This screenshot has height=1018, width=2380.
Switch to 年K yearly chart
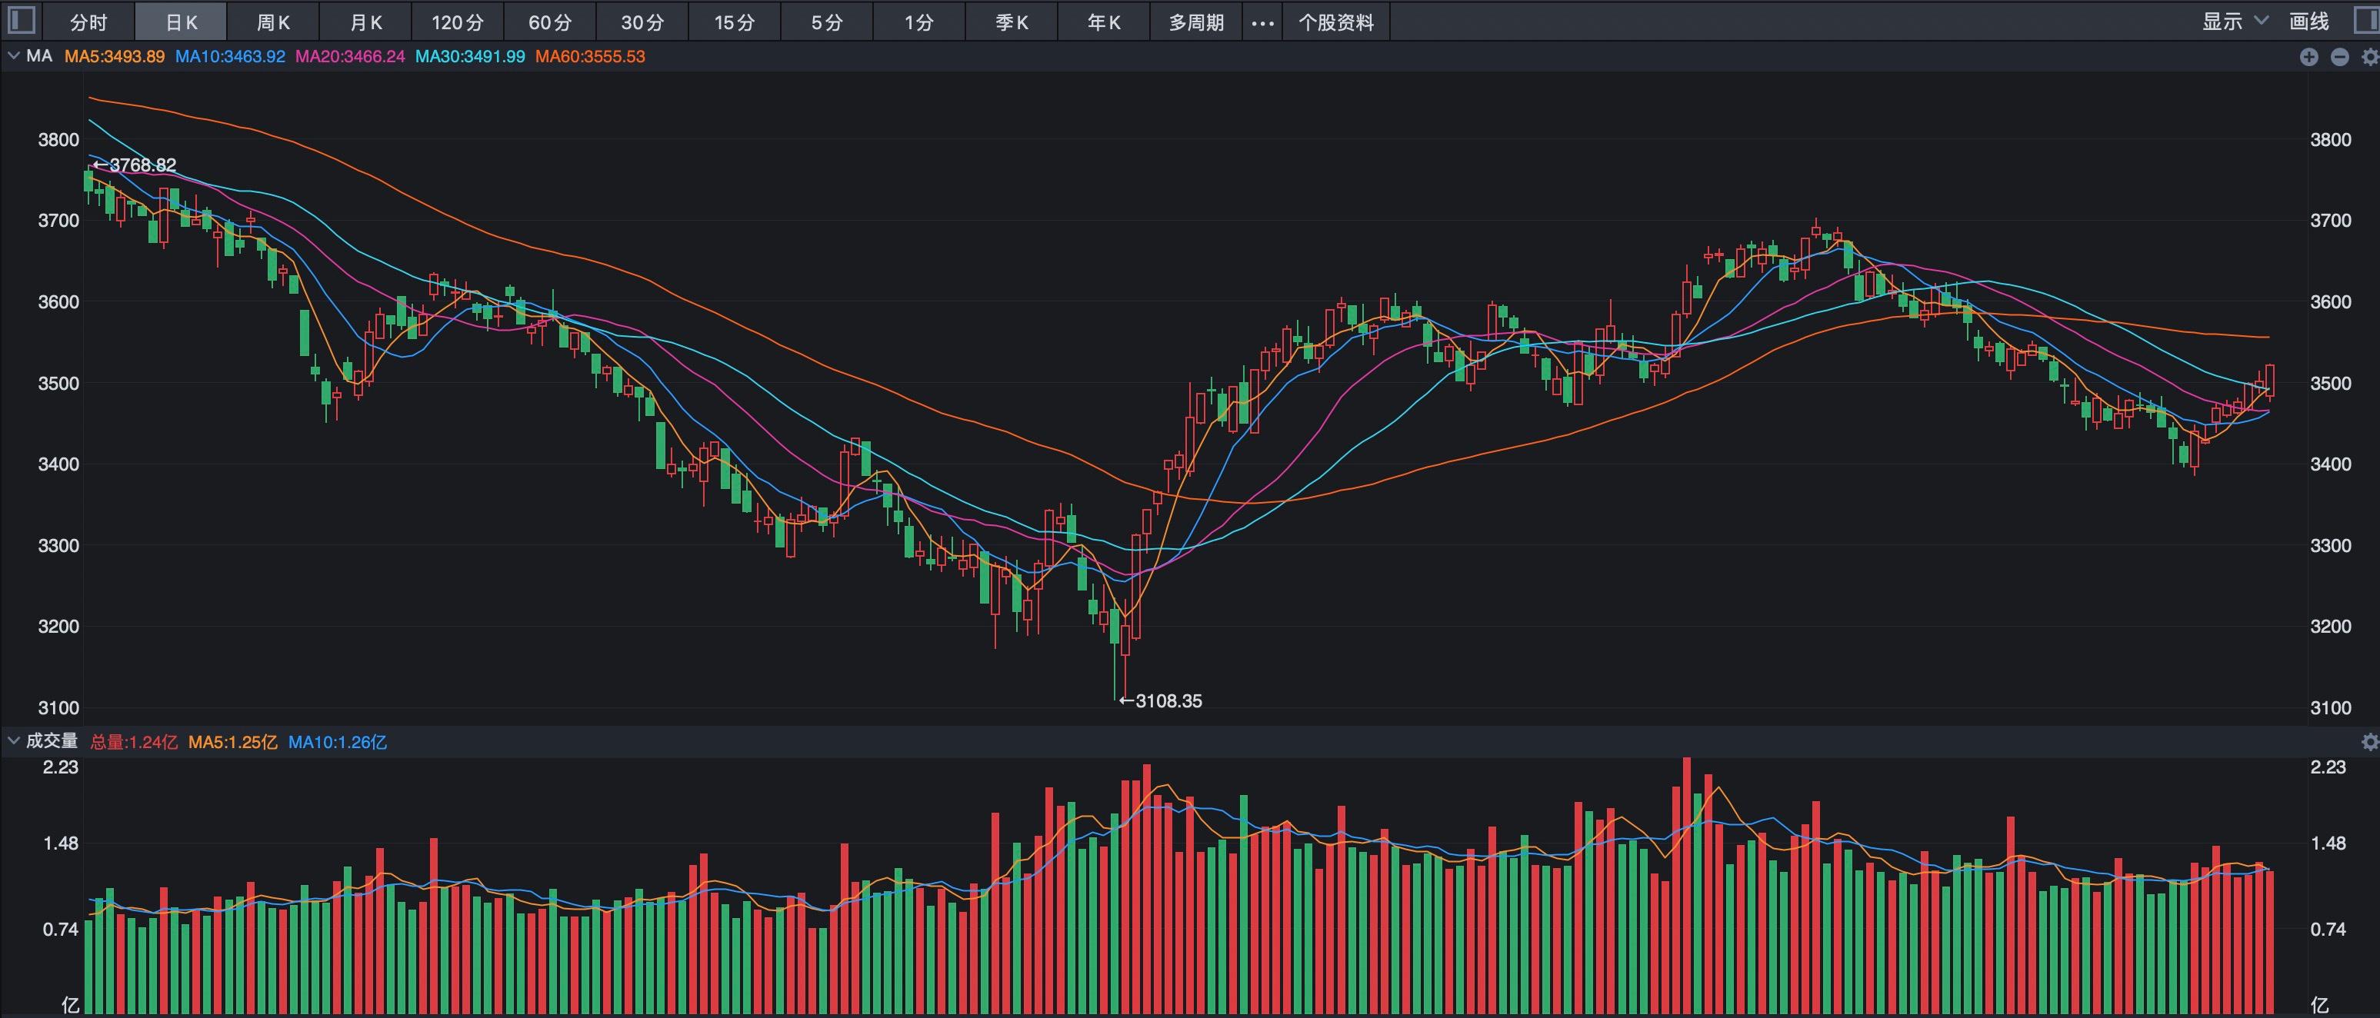pyautogui.click(x=1104, y=22)
